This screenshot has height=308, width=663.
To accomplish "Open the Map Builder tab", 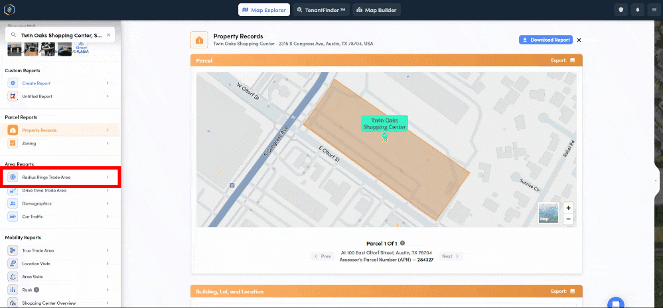I will [x=376, y=10].
